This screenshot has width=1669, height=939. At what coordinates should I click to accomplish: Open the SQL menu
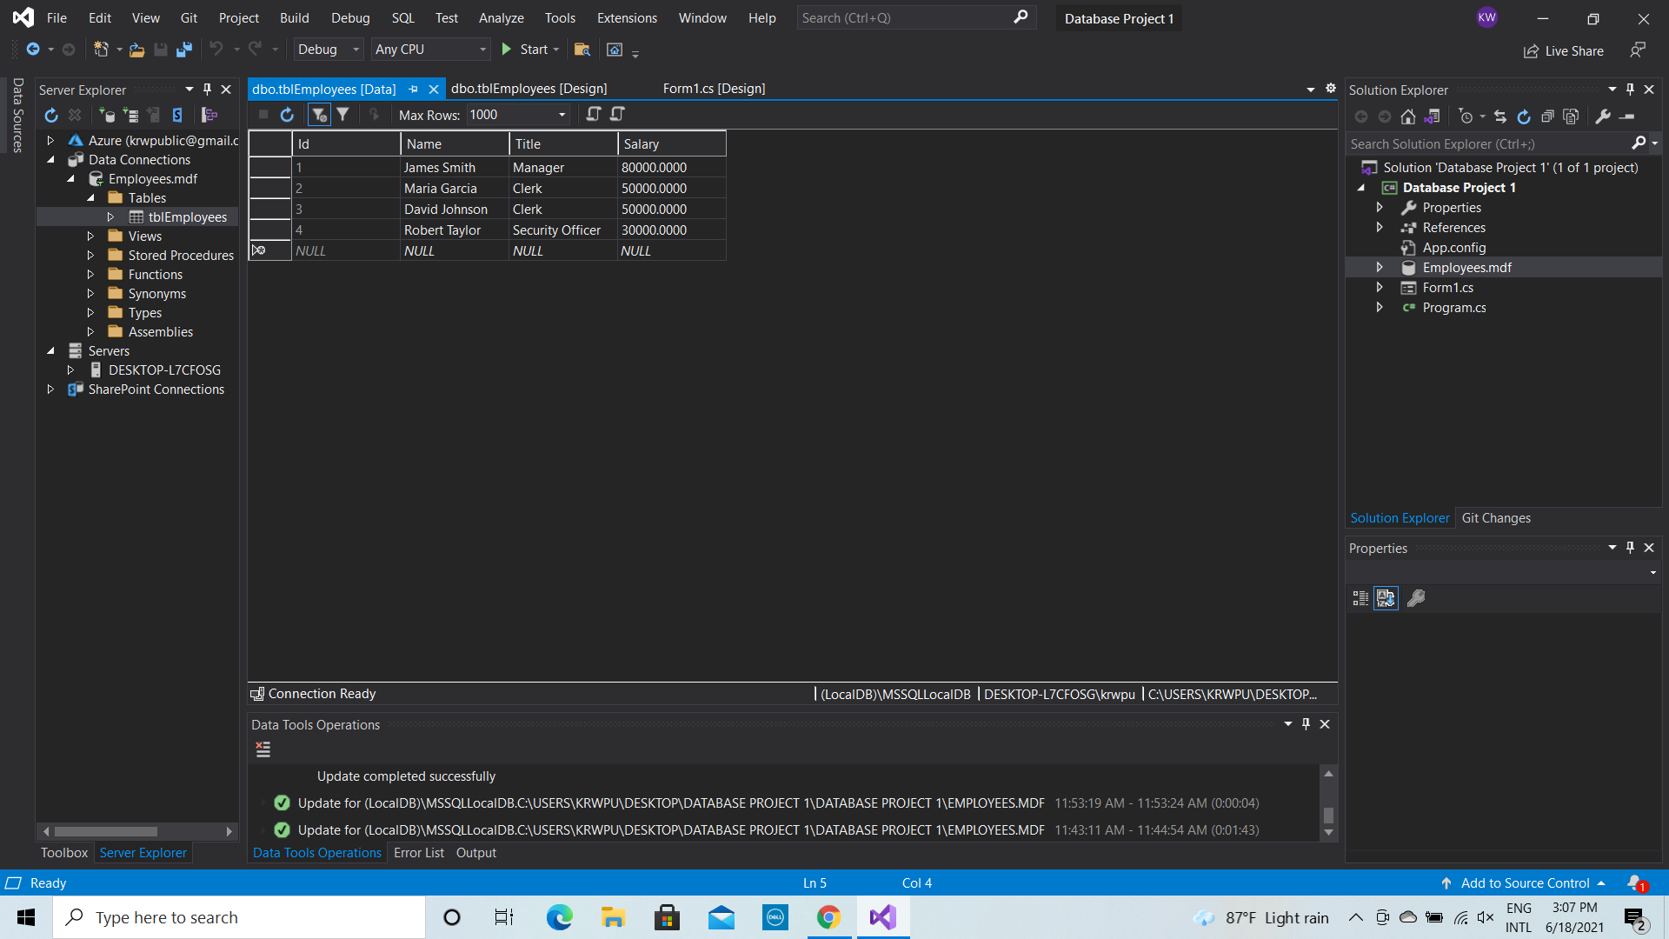[x=402, y=18]
